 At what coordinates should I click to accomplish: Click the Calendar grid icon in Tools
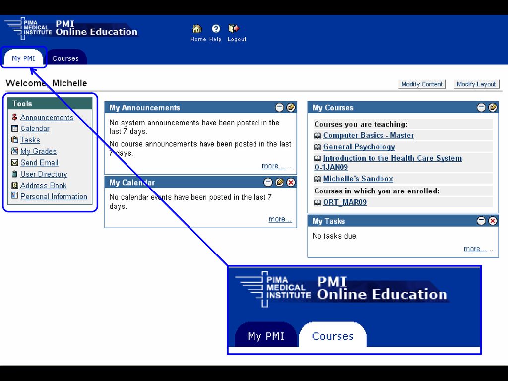14,128
